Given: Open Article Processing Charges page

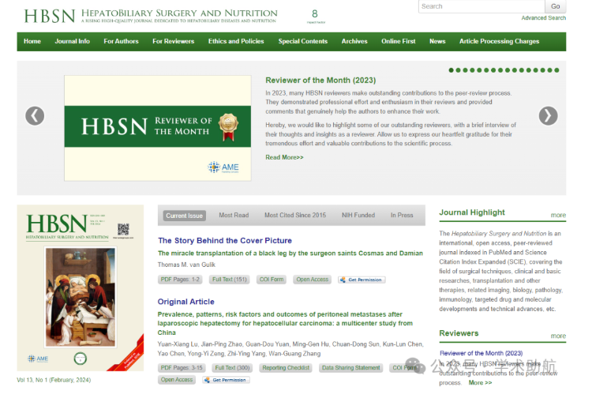Looking at the screenshot, I should point(499,41).
